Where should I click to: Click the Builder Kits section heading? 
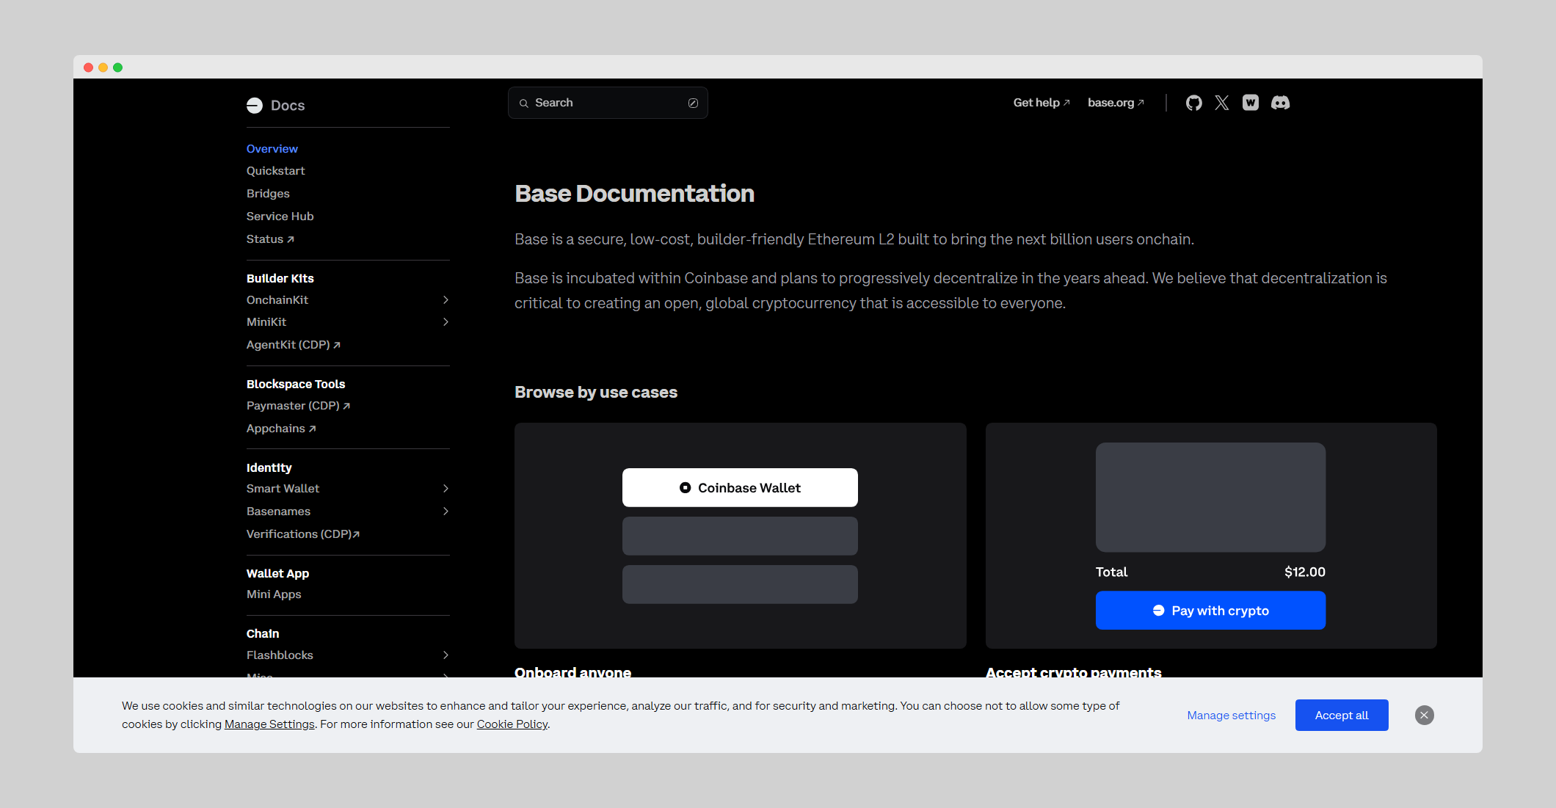coord(280,279)
